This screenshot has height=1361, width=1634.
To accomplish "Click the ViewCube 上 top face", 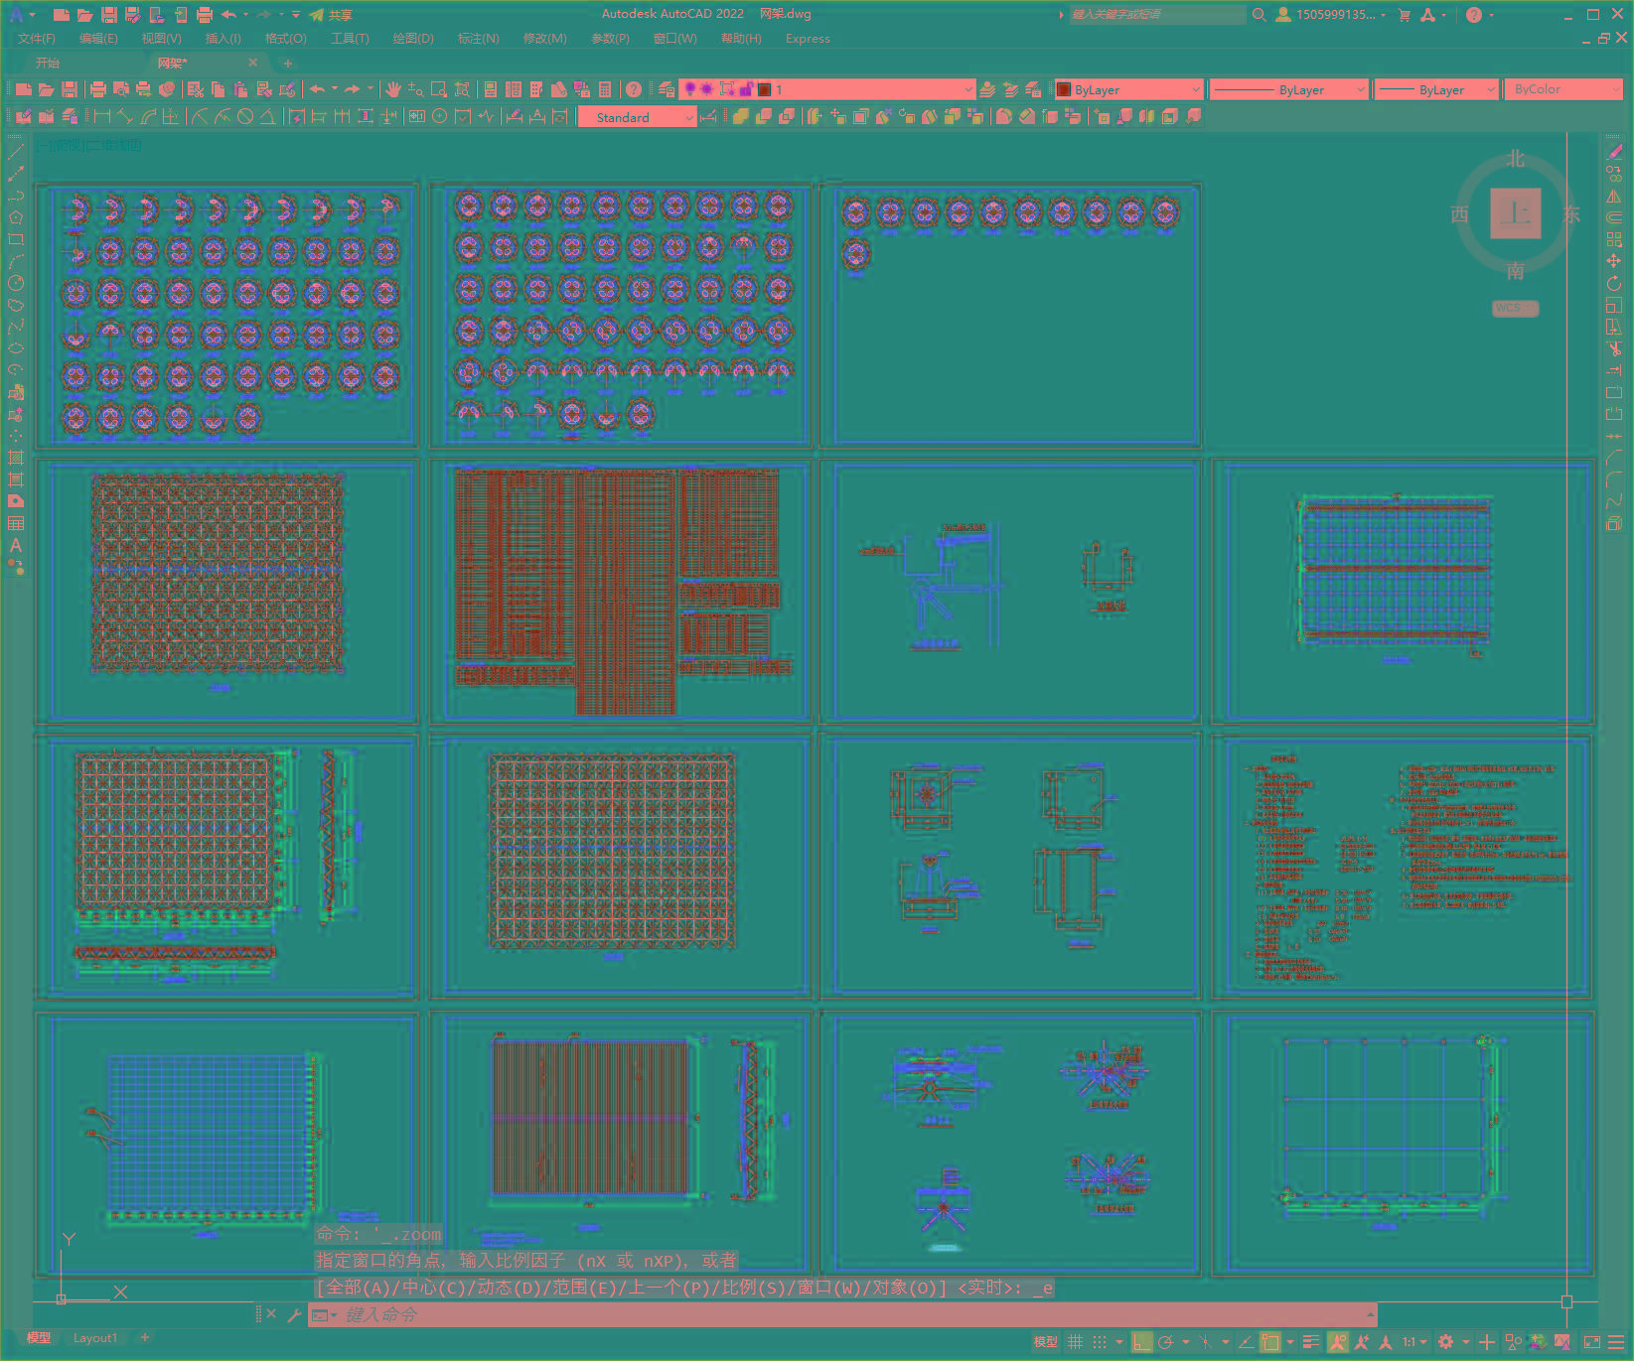I will click(1516, 213).
